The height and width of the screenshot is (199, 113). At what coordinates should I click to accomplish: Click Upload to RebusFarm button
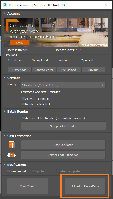[x=85, y=186]
